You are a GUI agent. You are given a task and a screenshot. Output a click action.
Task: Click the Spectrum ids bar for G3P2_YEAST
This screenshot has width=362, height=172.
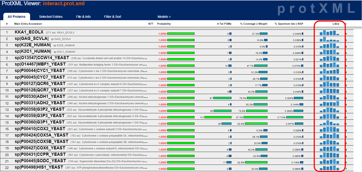[298, 111]
